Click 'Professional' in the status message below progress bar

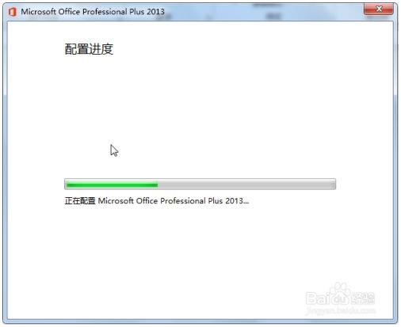coord(183,201)
